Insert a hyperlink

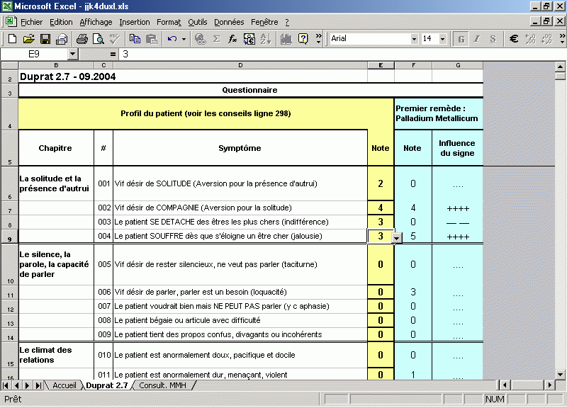200,39
